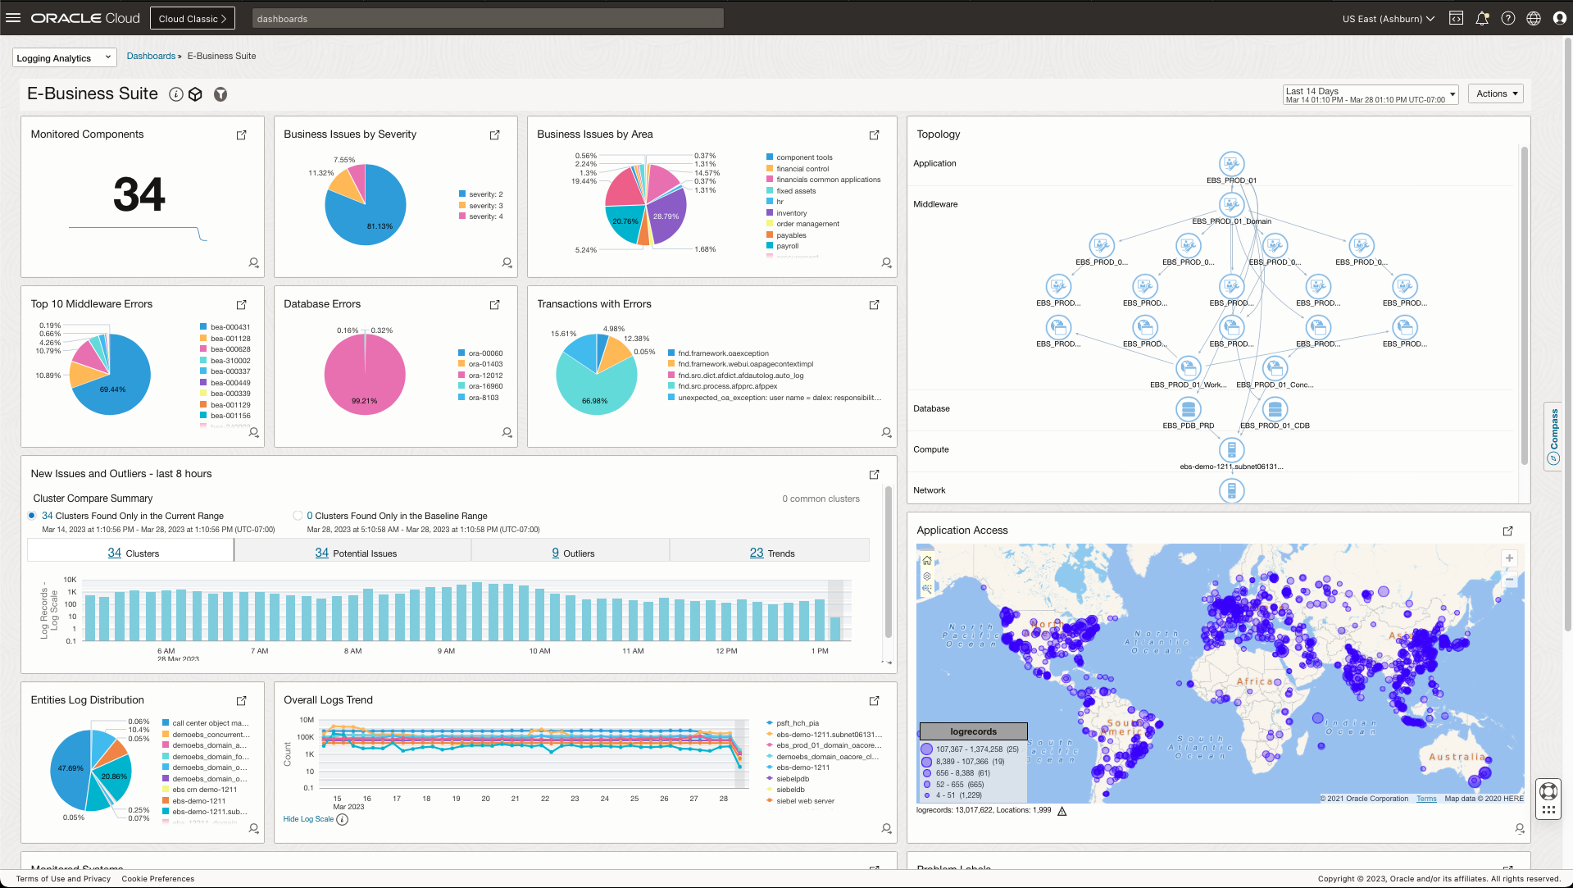Click the cube icon beside the dashboard title
The height and width of the screenshot is (888, 1573).
click(x=195, y=94)
